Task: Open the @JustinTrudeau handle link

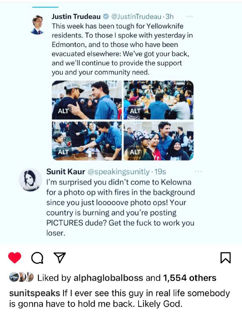Action: (x=136, y=16)
